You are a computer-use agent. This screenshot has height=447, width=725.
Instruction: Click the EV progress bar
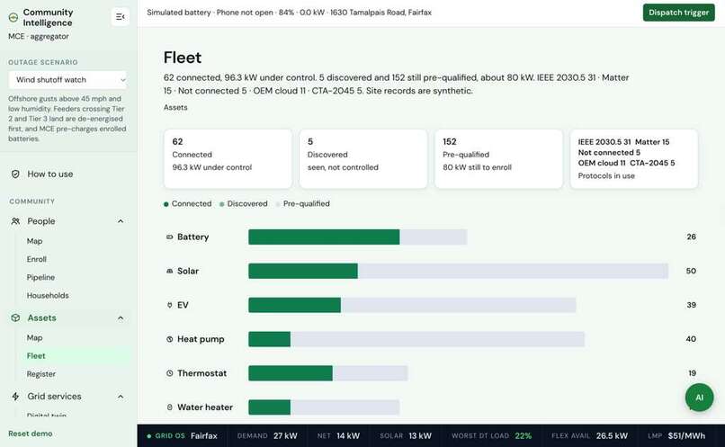tap(412, 305)
